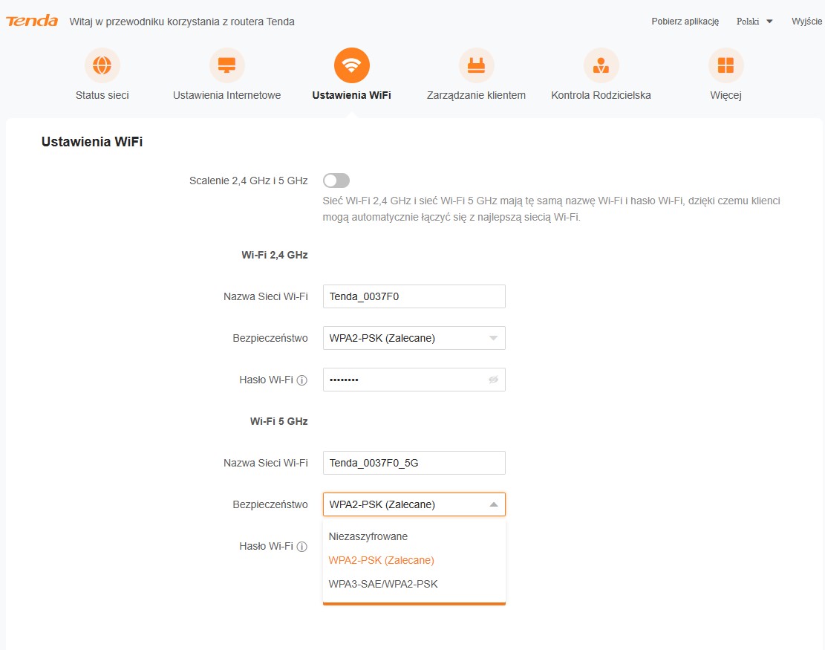Click 5 GHz network name field Tenda_0037F0_5G
The width and height of the screenshot is (825, 650).
[x=414, y=463]
